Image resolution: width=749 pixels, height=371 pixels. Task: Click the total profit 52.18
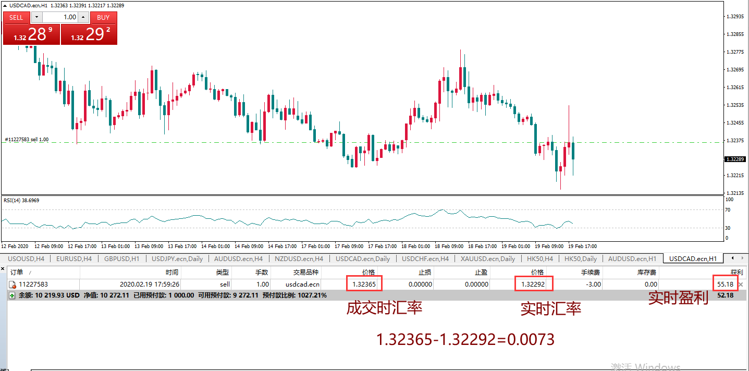pos(725,295)
